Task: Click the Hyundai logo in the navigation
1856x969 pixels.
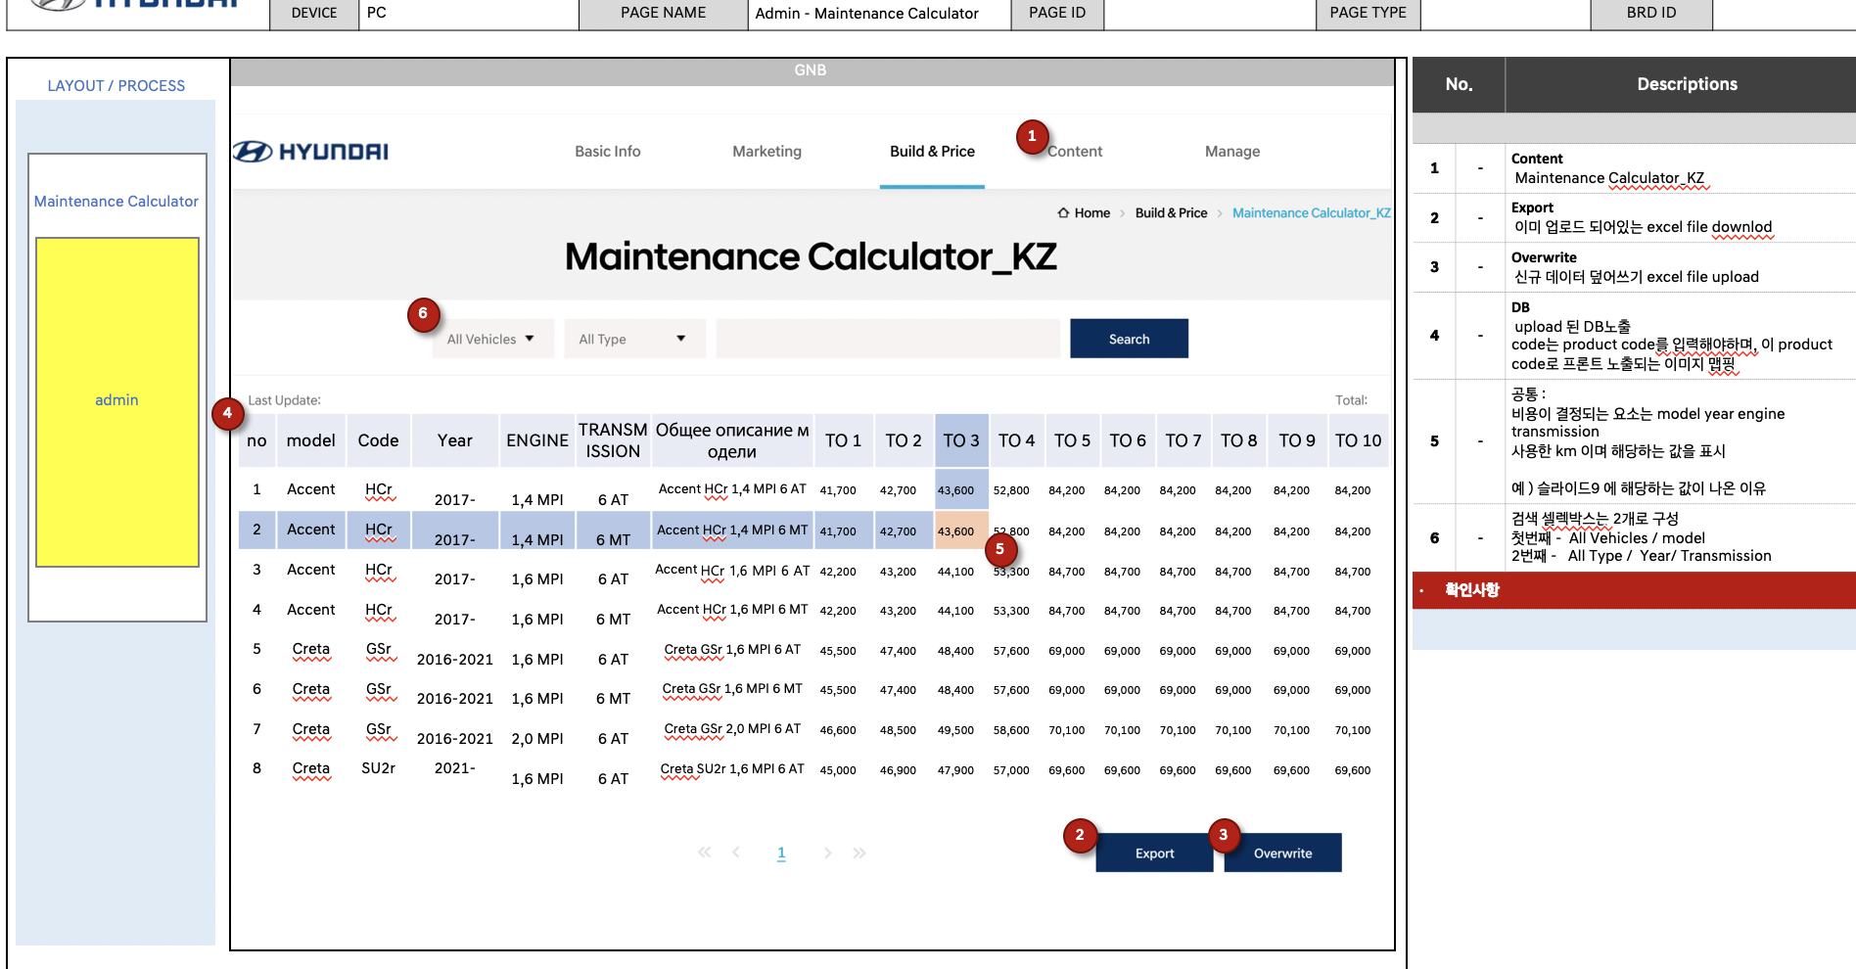Action: pyautogui.click(x=310, y=152)
